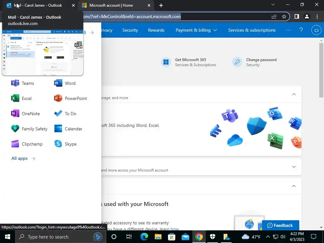Open Services & subscriptions navigation item
324x243 pixels.
pyautogui.click(x=252, y=30)
